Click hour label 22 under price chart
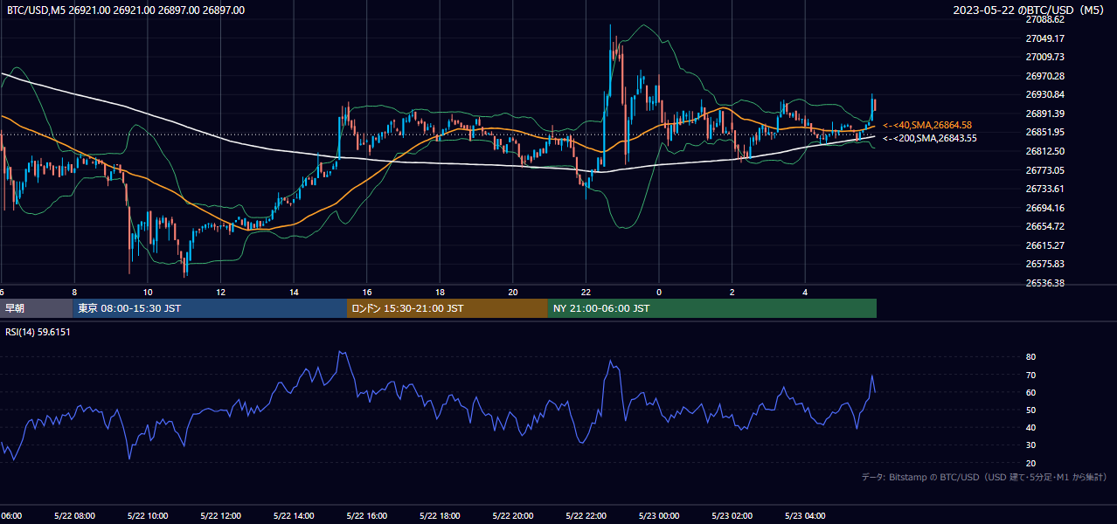 point(586,292)
